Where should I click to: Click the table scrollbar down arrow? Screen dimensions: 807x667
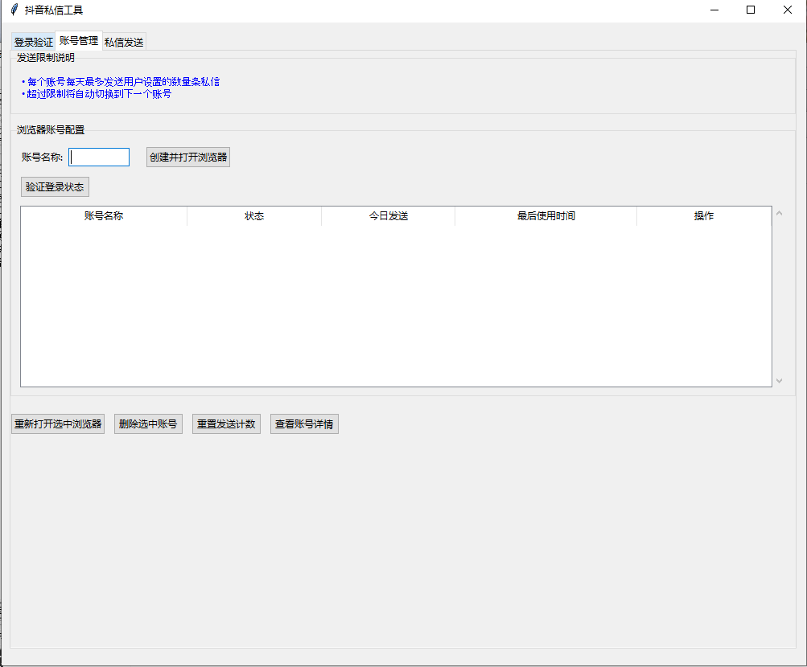click(x=779, y=381)
